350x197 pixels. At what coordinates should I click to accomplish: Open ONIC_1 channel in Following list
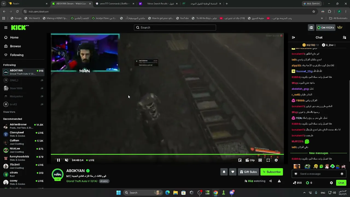point(23,80)
